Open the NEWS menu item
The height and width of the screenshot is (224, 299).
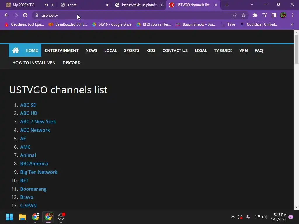pyautogui.click(x=91, y=50)
